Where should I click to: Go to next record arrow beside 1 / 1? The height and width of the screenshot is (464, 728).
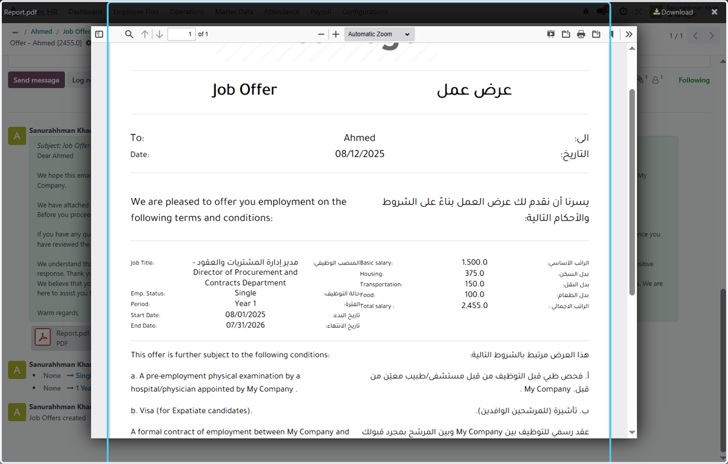tap(712, 36)
